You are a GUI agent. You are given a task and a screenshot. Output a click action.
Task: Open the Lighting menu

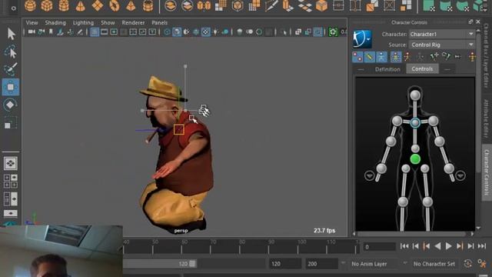(83, 22)
